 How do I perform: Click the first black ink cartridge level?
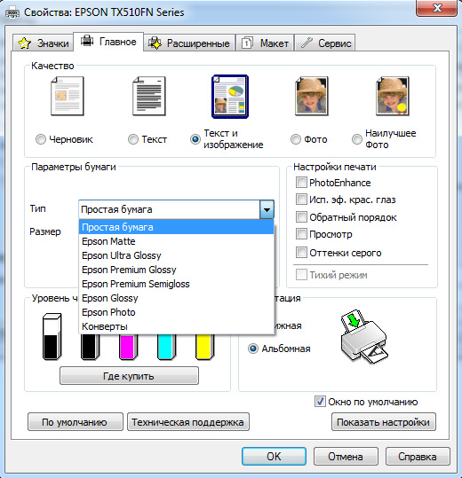point(52,337)
